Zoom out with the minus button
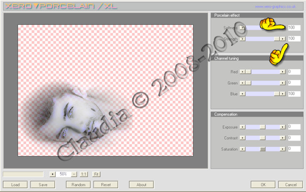Screen dimensions: 306x192 click(x=74, y=174)
